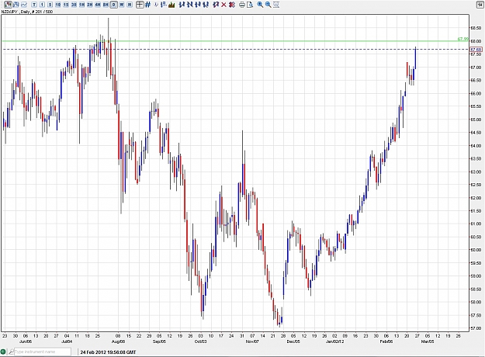The width and height of the screenshot is (485, 357).
Task: Click the icon left of the volume histogram
Action: coord(164,5)
